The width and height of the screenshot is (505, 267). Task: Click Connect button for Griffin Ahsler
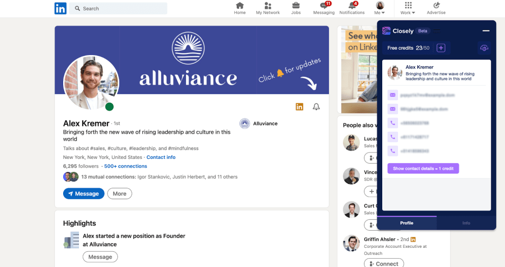(384, 263)
